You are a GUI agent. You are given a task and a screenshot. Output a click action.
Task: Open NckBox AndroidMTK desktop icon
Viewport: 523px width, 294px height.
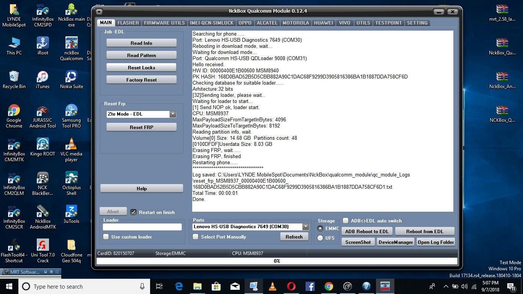point(43,217)
